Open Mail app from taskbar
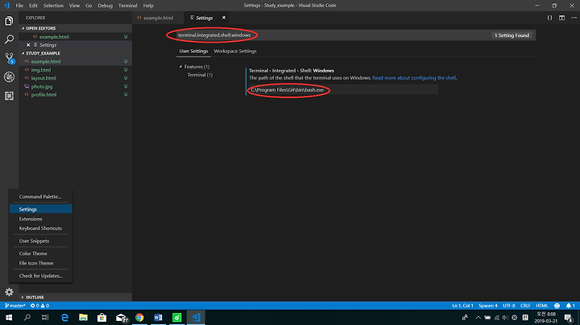The width and height of the screenshot is (580, 325). click(x=122, y=318)
